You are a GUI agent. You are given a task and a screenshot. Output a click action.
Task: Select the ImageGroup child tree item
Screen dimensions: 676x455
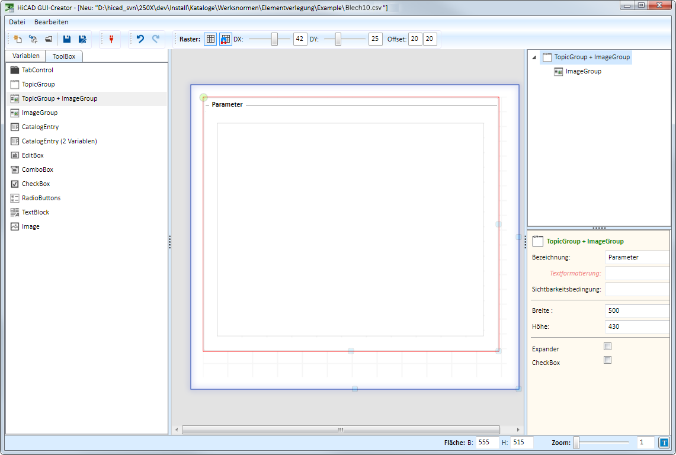(583, 71)
